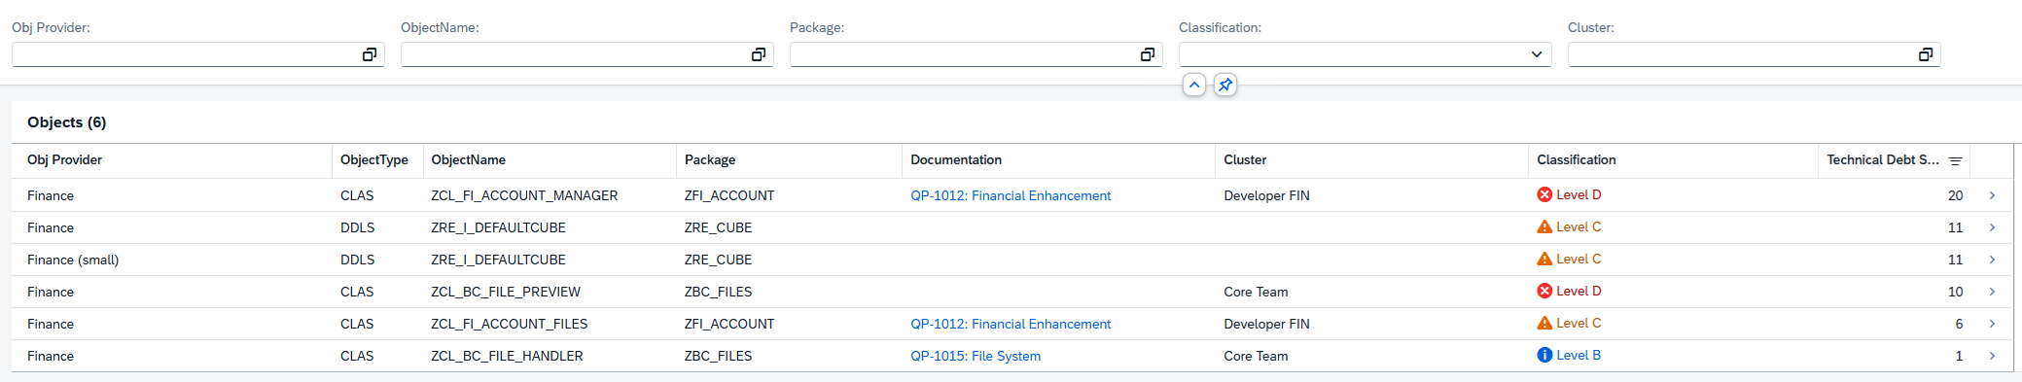Click ZFI_ACCOUNT package in ZCL_FI_ACCOUNT_FILES row
The image size is (2022, 382).
[729, 324]
